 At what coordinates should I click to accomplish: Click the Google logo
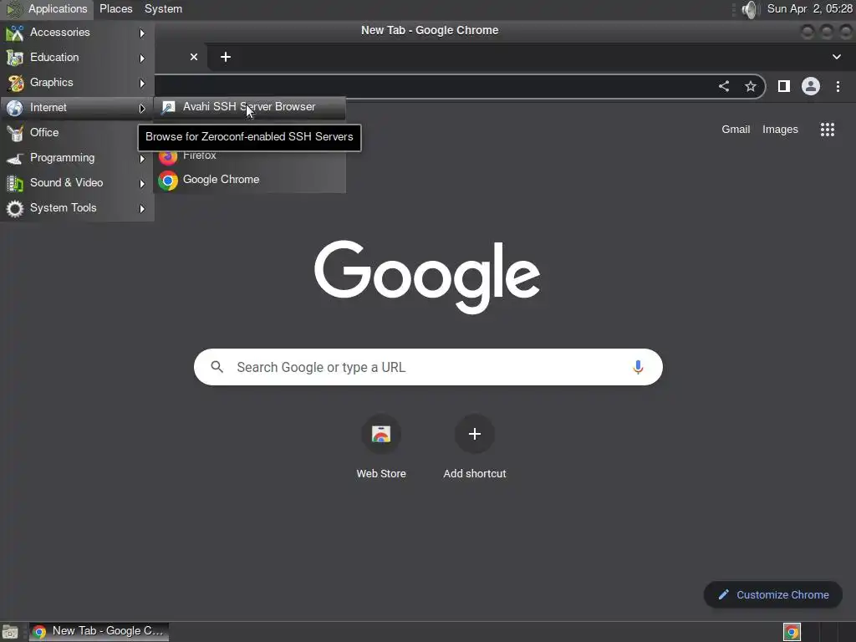[427, 276]
